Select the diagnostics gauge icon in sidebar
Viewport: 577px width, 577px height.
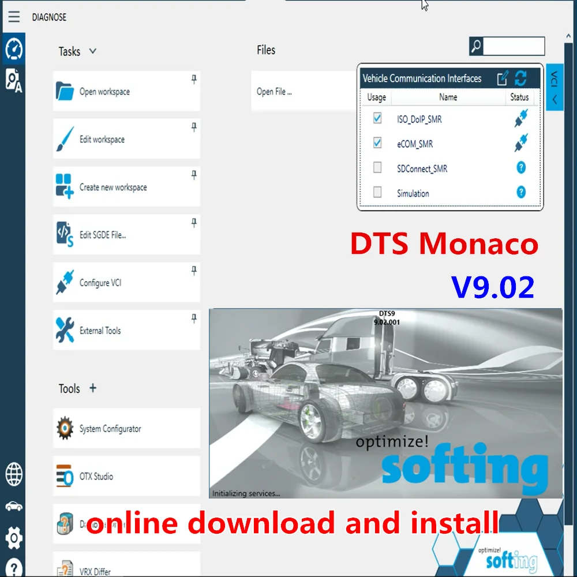(14, 50)
